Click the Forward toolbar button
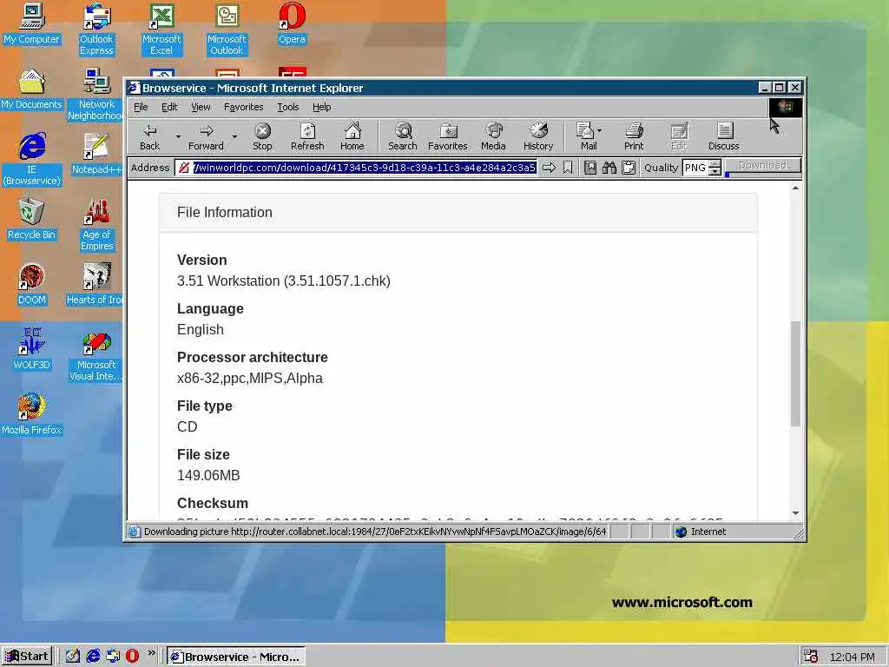889x667 pixels. (x=206, y=136)
